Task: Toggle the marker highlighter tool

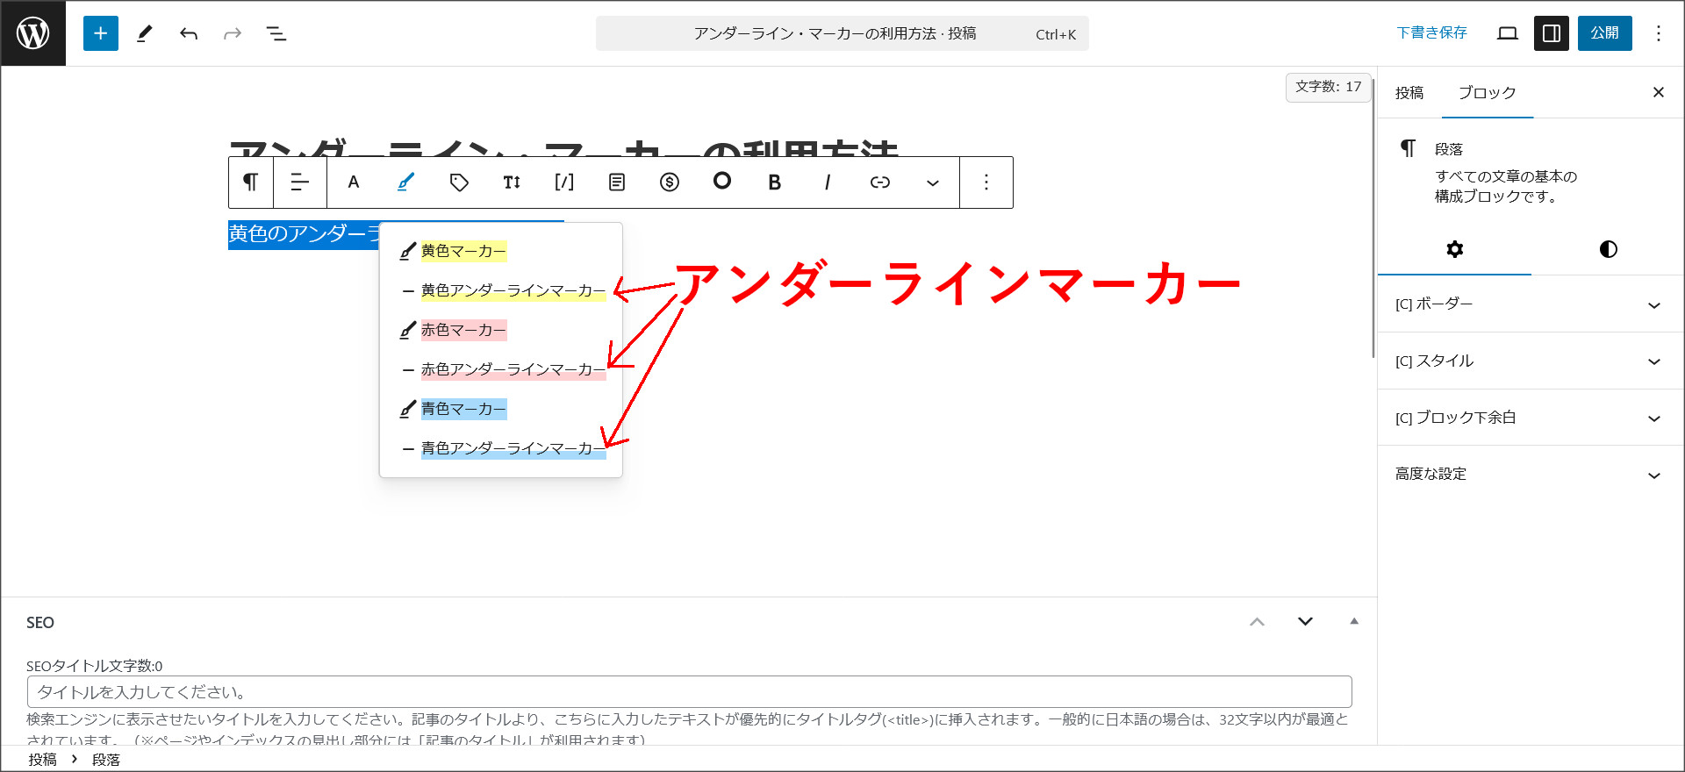Action: [405, 182]
